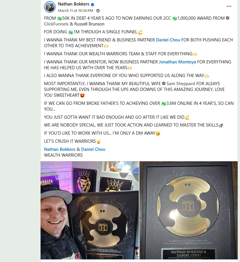This screenshot has height=262, width=240.
Task: Open Nathan Bokkers link in signature line
Action: coord(60,149)
